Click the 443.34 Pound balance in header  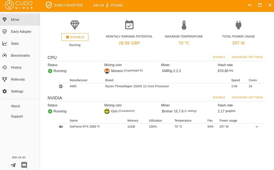click(x=108, y=5)
